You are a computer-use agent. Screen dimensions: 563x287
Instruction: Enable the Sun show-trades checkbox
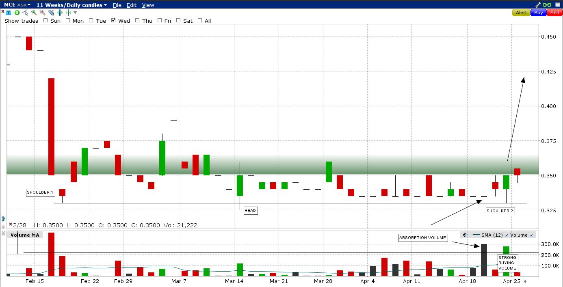(x=45, y=20)
